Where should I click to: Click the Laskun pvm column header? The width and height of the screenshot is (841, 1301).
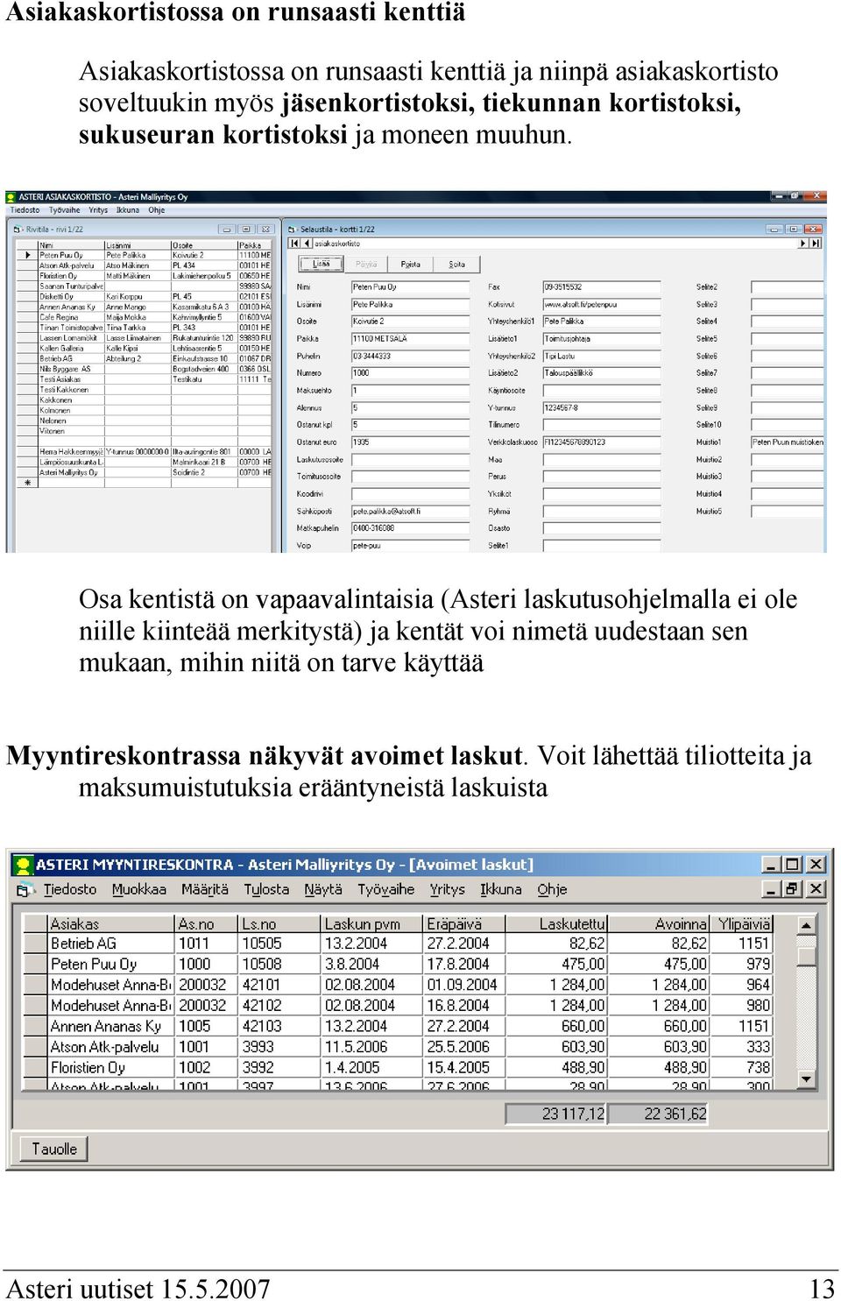372,923
